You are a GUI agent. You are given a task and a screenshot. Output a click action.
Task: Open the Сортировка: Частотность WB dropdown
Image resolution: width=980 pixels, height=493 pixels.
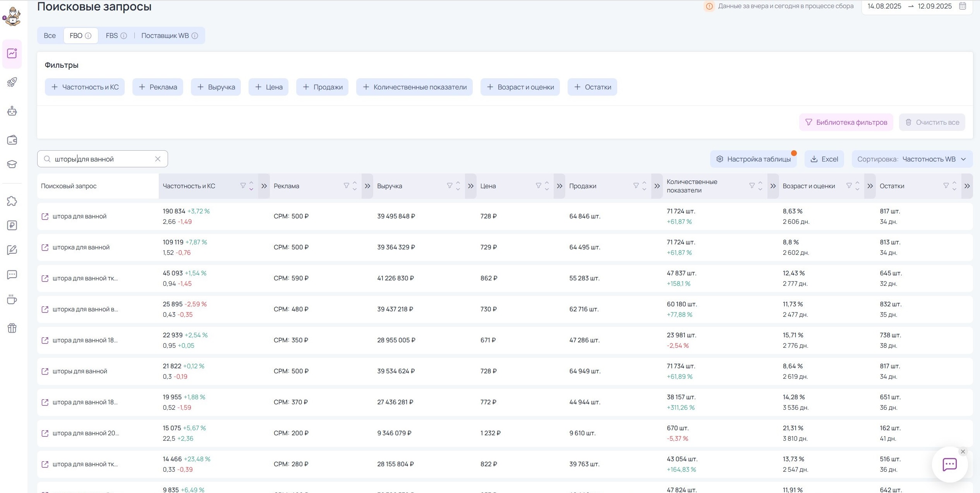(912, 159)
